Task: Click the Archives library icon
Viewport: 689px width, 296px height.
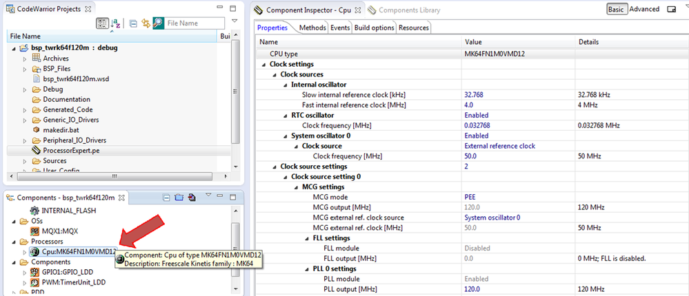Action: (x=37, y=58)
